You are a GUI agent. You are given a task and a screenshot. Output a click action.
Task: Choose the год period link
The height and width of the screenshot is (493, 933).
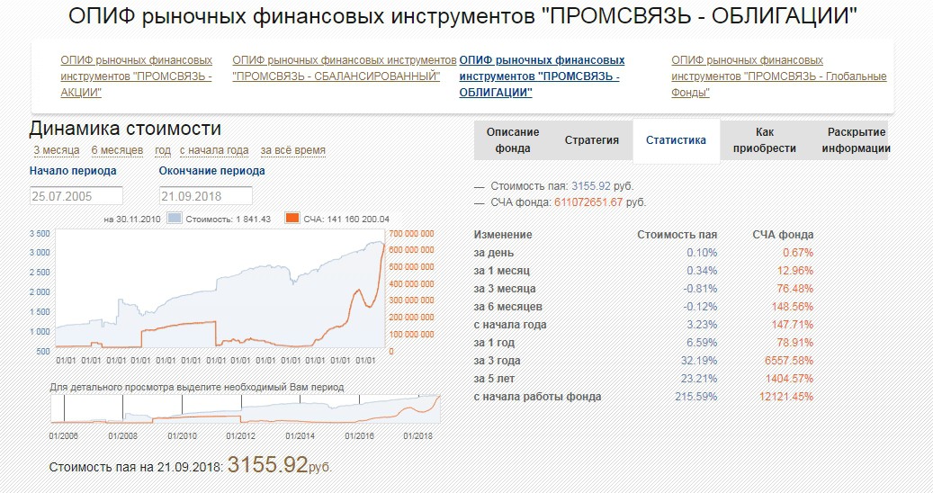point(163,150)
